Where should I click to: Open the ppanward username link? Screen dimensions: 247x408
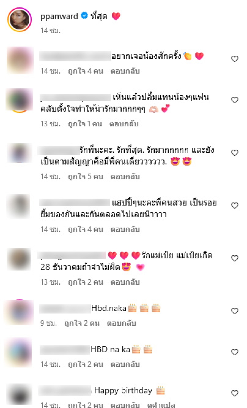coord(59,17)
